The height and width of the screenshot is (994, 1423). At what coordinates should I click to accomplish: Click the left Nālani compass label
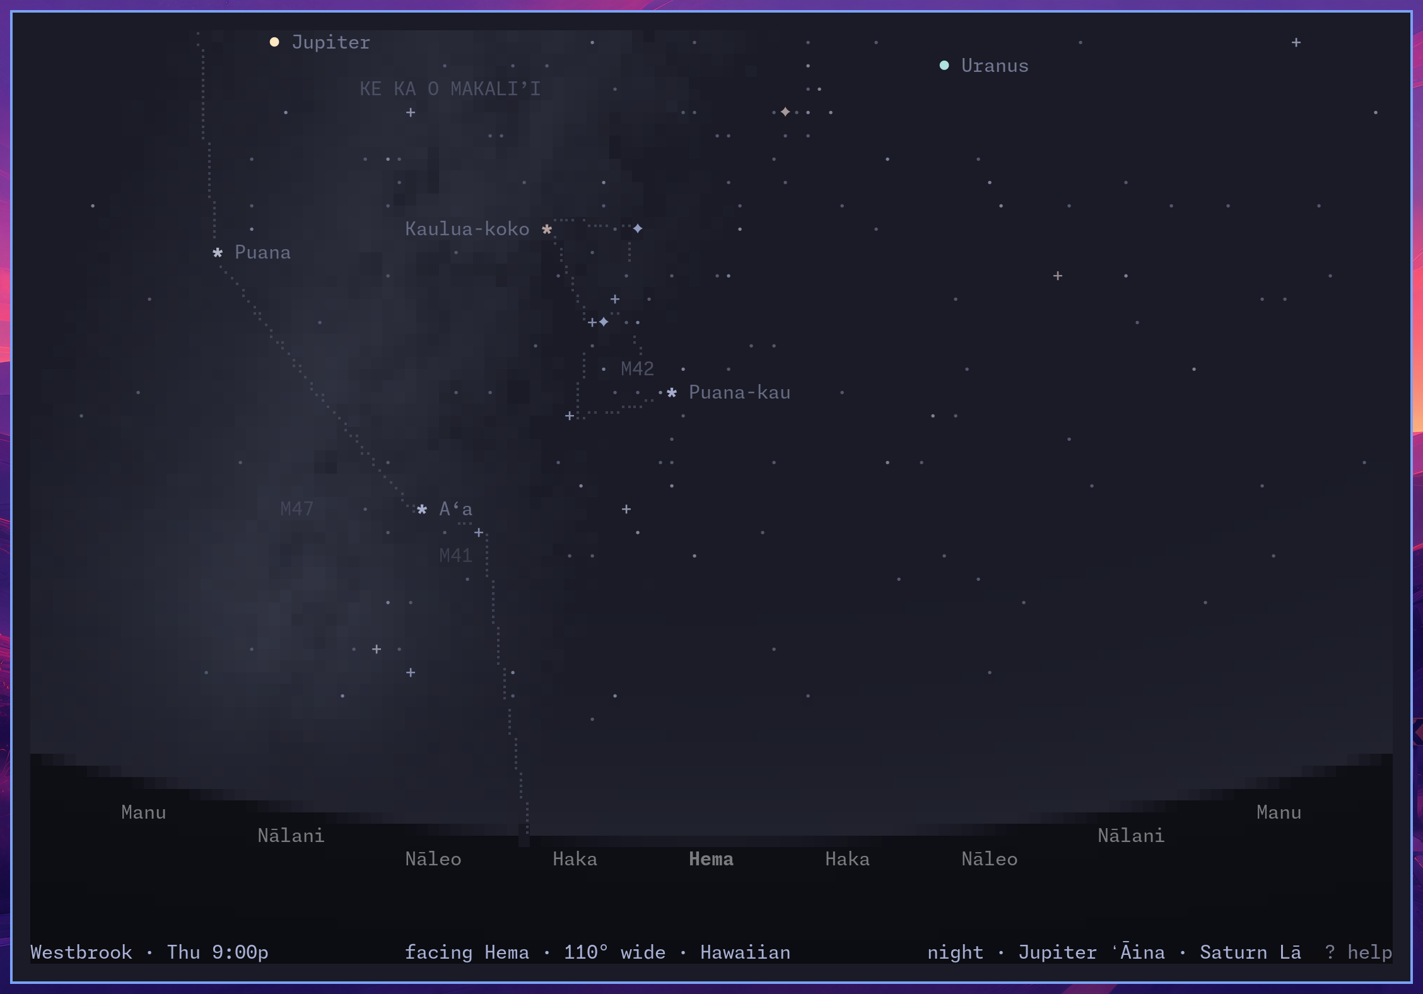click(291, 836)
